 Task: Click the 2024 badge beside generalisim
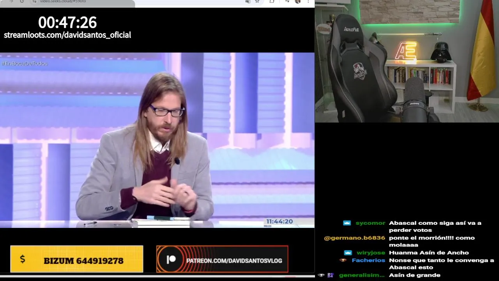[331, 275]
